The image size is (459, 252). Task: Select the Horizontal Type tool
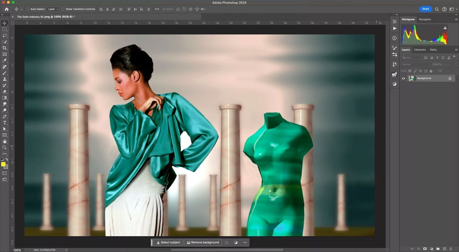pyautogui.click(x=5, y=122)
